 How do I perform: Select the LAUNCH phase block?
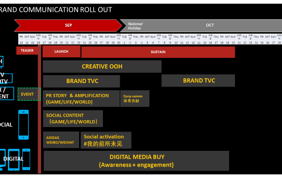tap(61, 51)
